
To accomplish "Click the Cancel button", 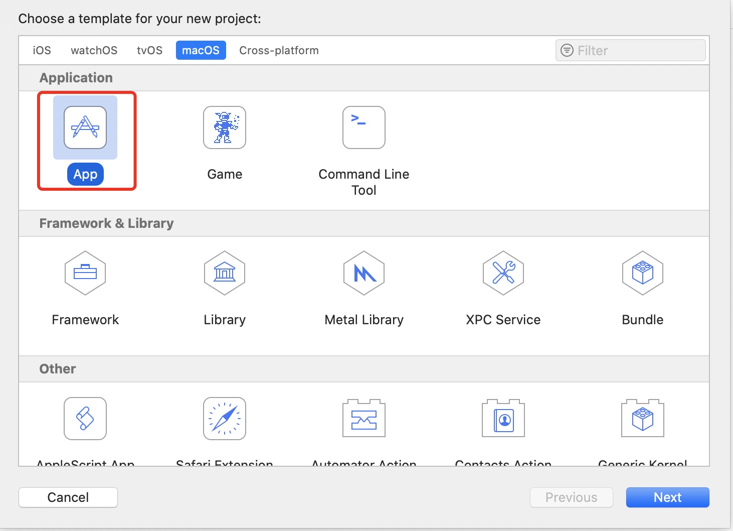I will (x=68, y=497).
